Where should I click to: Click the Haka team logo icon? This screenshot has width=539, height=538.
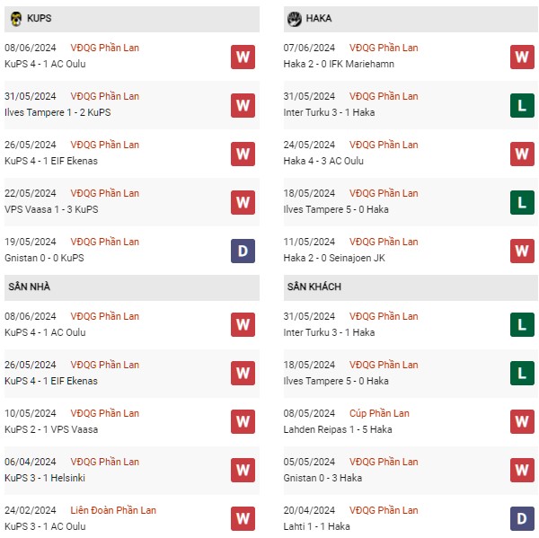(295, 19)
